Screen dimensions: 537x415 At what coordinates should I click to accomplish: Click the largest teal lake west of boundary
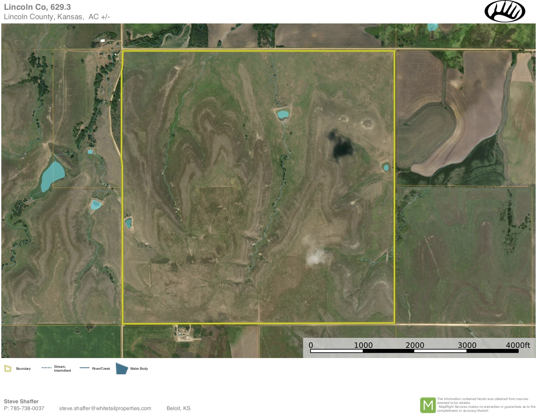(x=52, y=175)
